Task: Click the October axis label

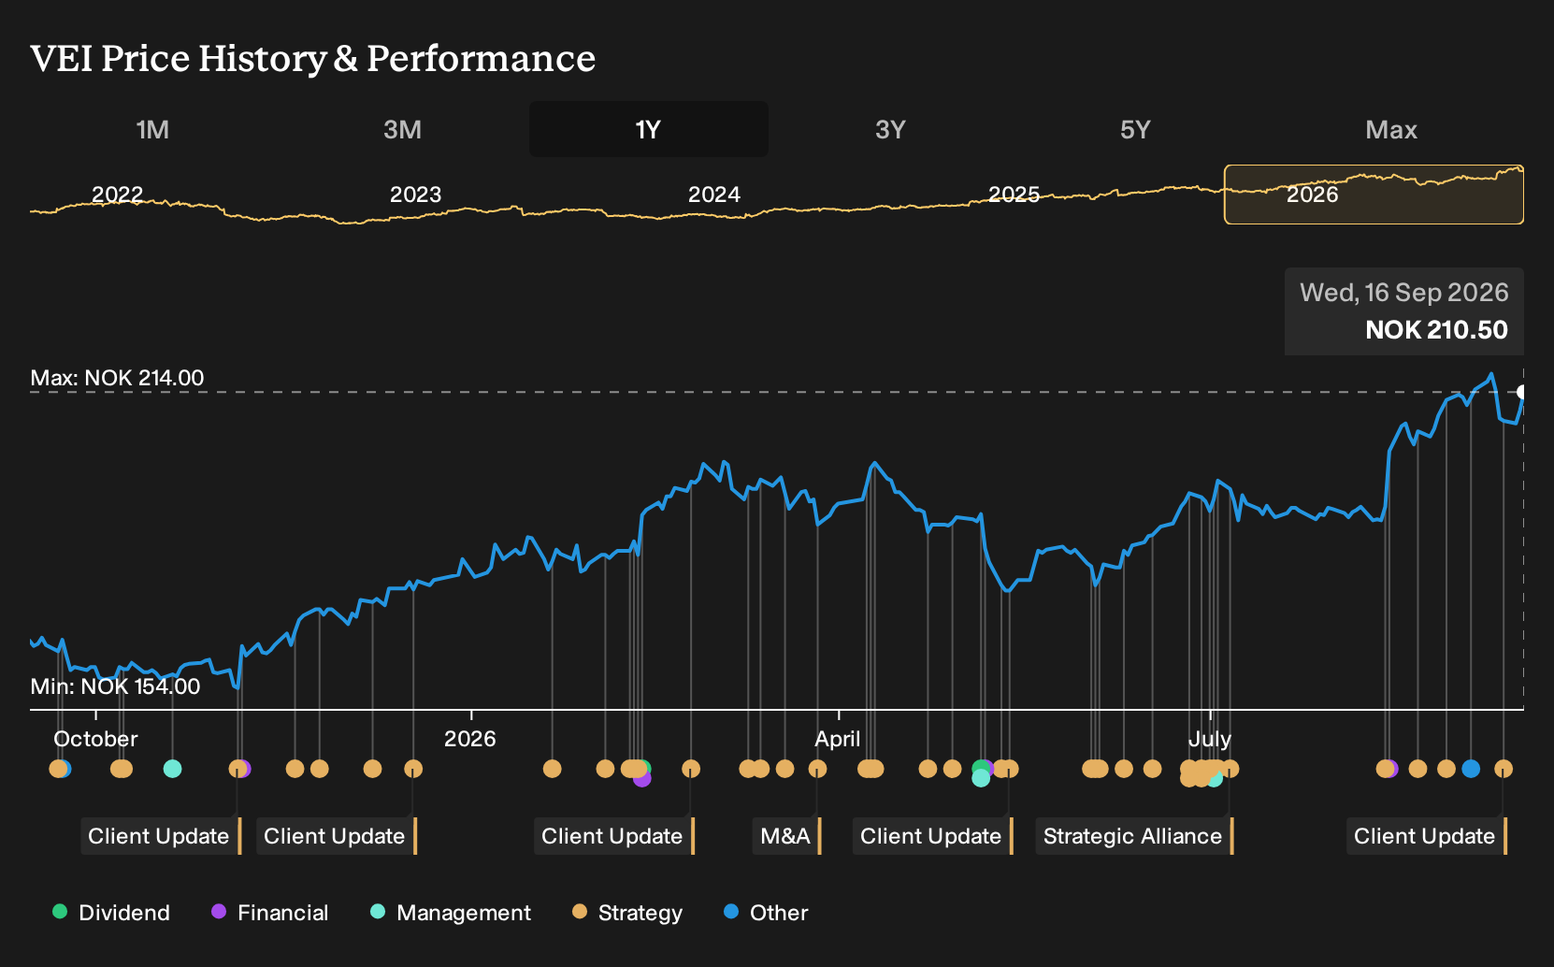Action: [95, 739]
